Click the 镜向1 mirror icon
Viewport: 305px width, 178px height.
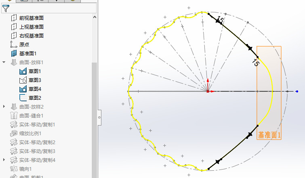(14, 169)
